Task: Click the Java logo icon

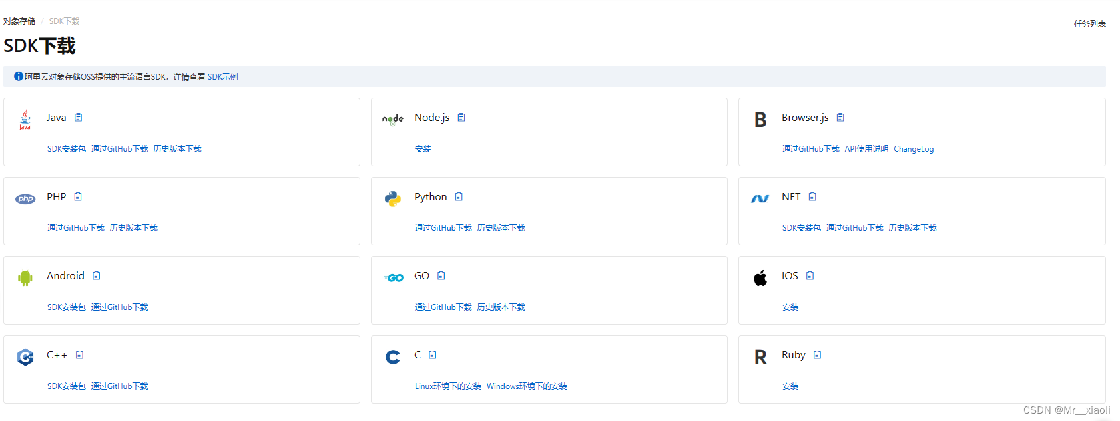Action: pyautogui.click(x=25, y=120)
